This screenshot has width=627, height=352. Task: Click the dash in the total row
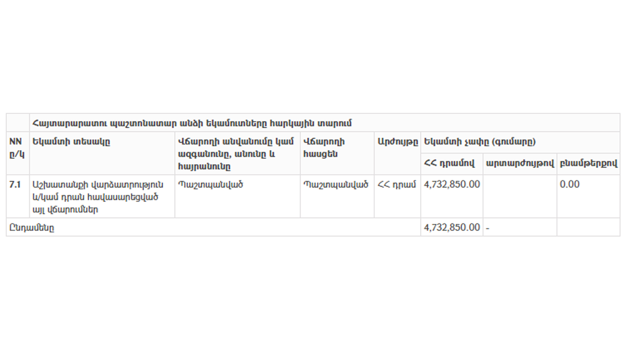[488, 228]
